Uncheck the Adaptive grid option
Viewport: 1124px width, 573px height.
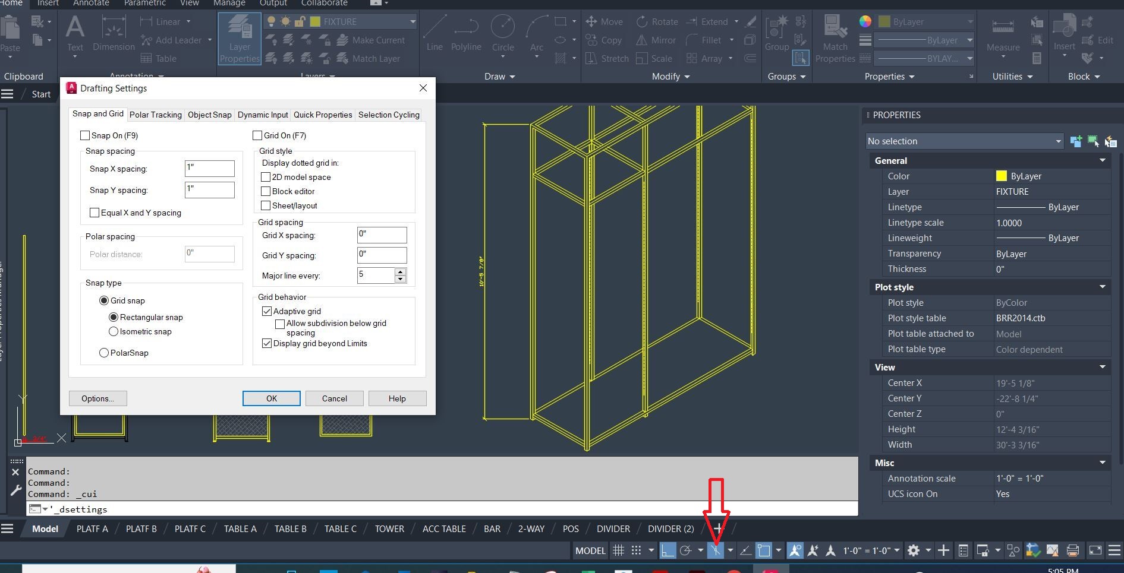coord(267,311)
